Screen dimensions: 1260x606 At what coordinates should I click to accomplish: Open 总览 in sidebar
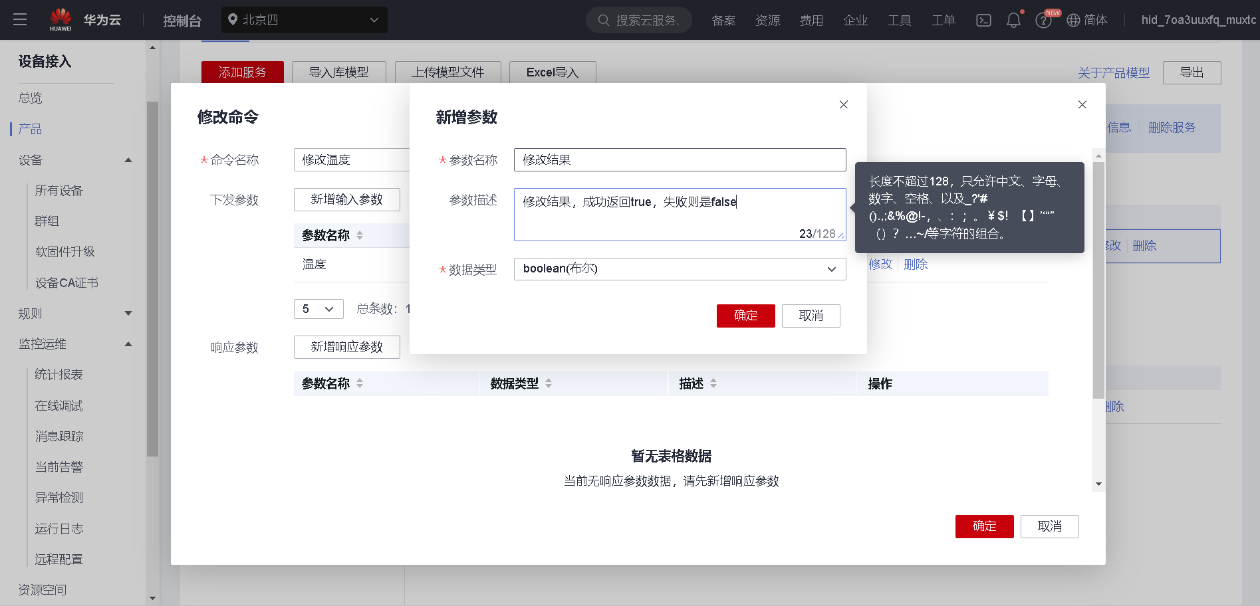pos(31,98)
